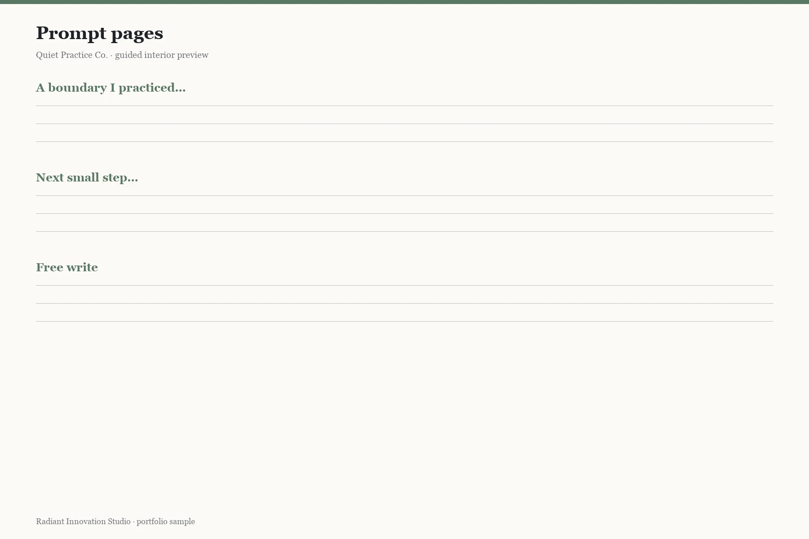Click first writing line under Next small step
809x539 pixels.
click(404, 195)
